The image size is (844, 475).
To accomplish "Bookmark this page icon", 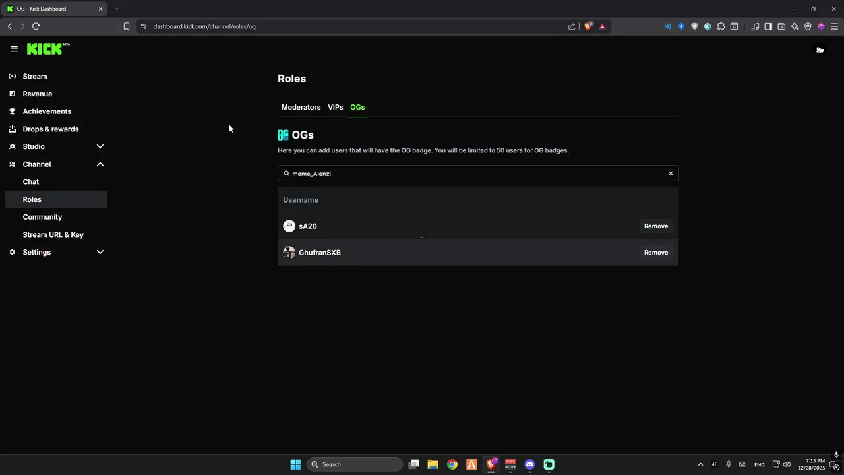I will click(x=126, y=26).
